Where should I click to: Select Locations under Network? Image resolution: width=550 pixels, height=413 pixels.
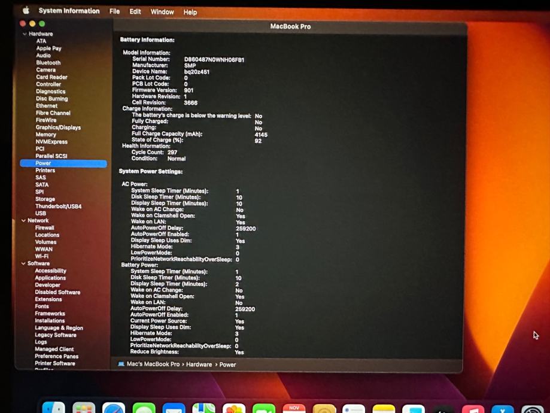[x=47, y=235]
